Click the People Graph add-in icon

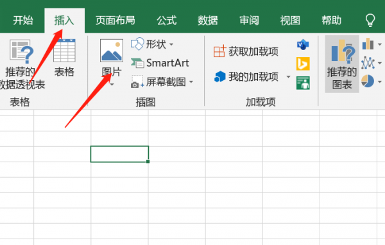303,83
